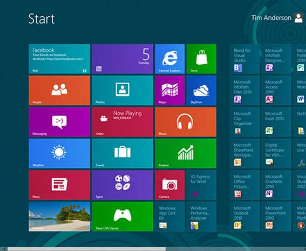The image size is (306, 251).
Task: Launch Microsoft Excel 2010 tile
Action: tap(276, 122)
